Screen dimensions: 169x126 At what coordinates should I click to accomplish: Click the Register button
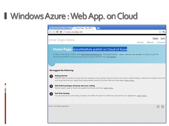(x=155, y=39)
